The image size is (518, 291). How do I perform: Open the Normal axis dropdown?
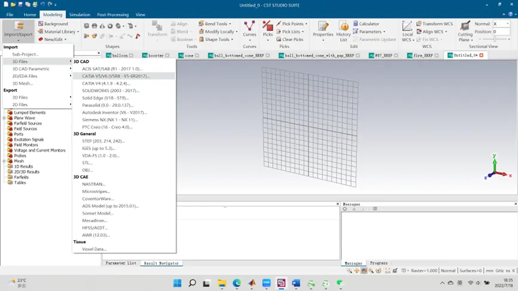pyautogui.click(x=508, y=24)
